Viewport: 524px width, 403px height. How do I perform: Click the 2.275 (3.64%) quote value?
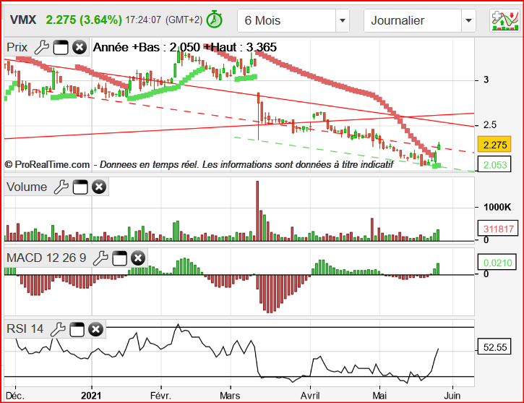pyautogui.click(x=84, y=20)
